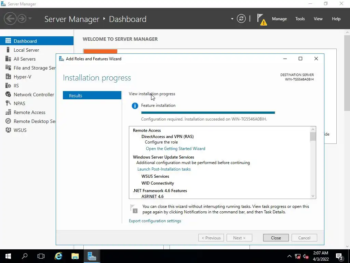Click the Feature installation info icon
Image resolution: width=350 pixels, height=263 pixels.
(x=135, y=105)
